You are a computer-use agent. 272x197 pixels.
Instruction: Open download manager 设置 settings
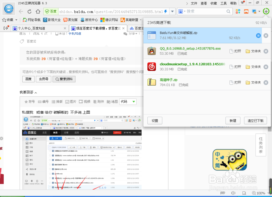[x=155, y=121]
